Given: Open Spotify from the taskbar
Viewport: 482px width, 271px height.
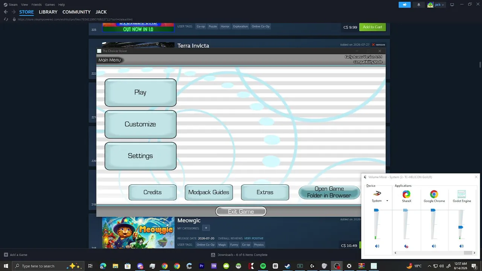Looking at the screenshot, I should tap(263, 266).
